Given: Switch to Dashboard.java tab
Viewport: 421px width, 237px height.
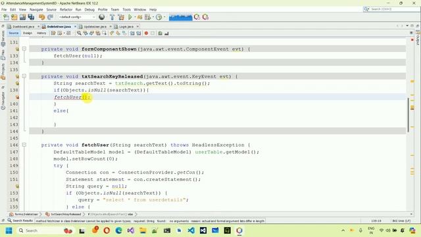Looking at the screenshot, I should [x=24, y=26].
